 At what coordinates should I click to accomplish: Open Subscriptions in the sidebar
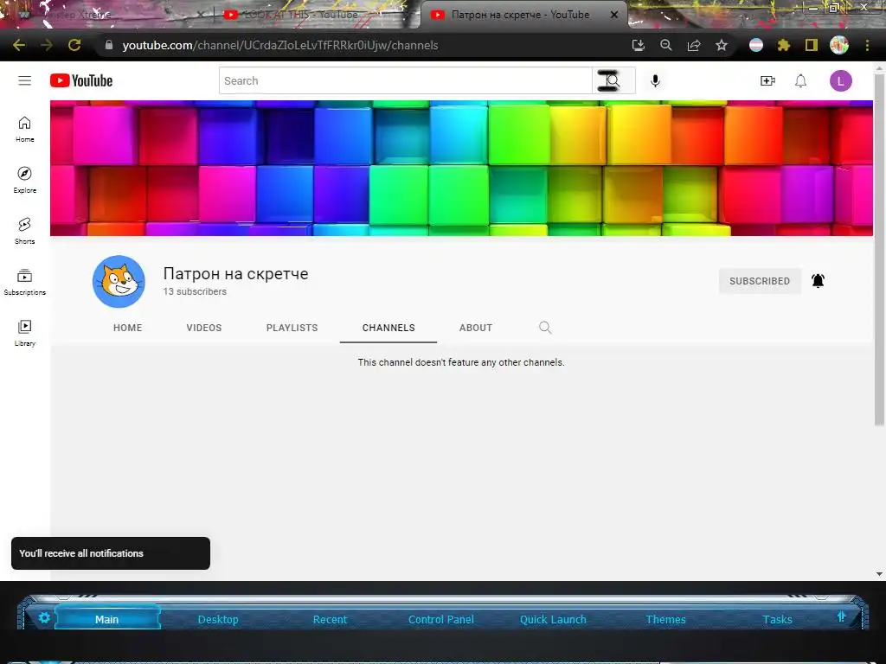click(24, 282)
